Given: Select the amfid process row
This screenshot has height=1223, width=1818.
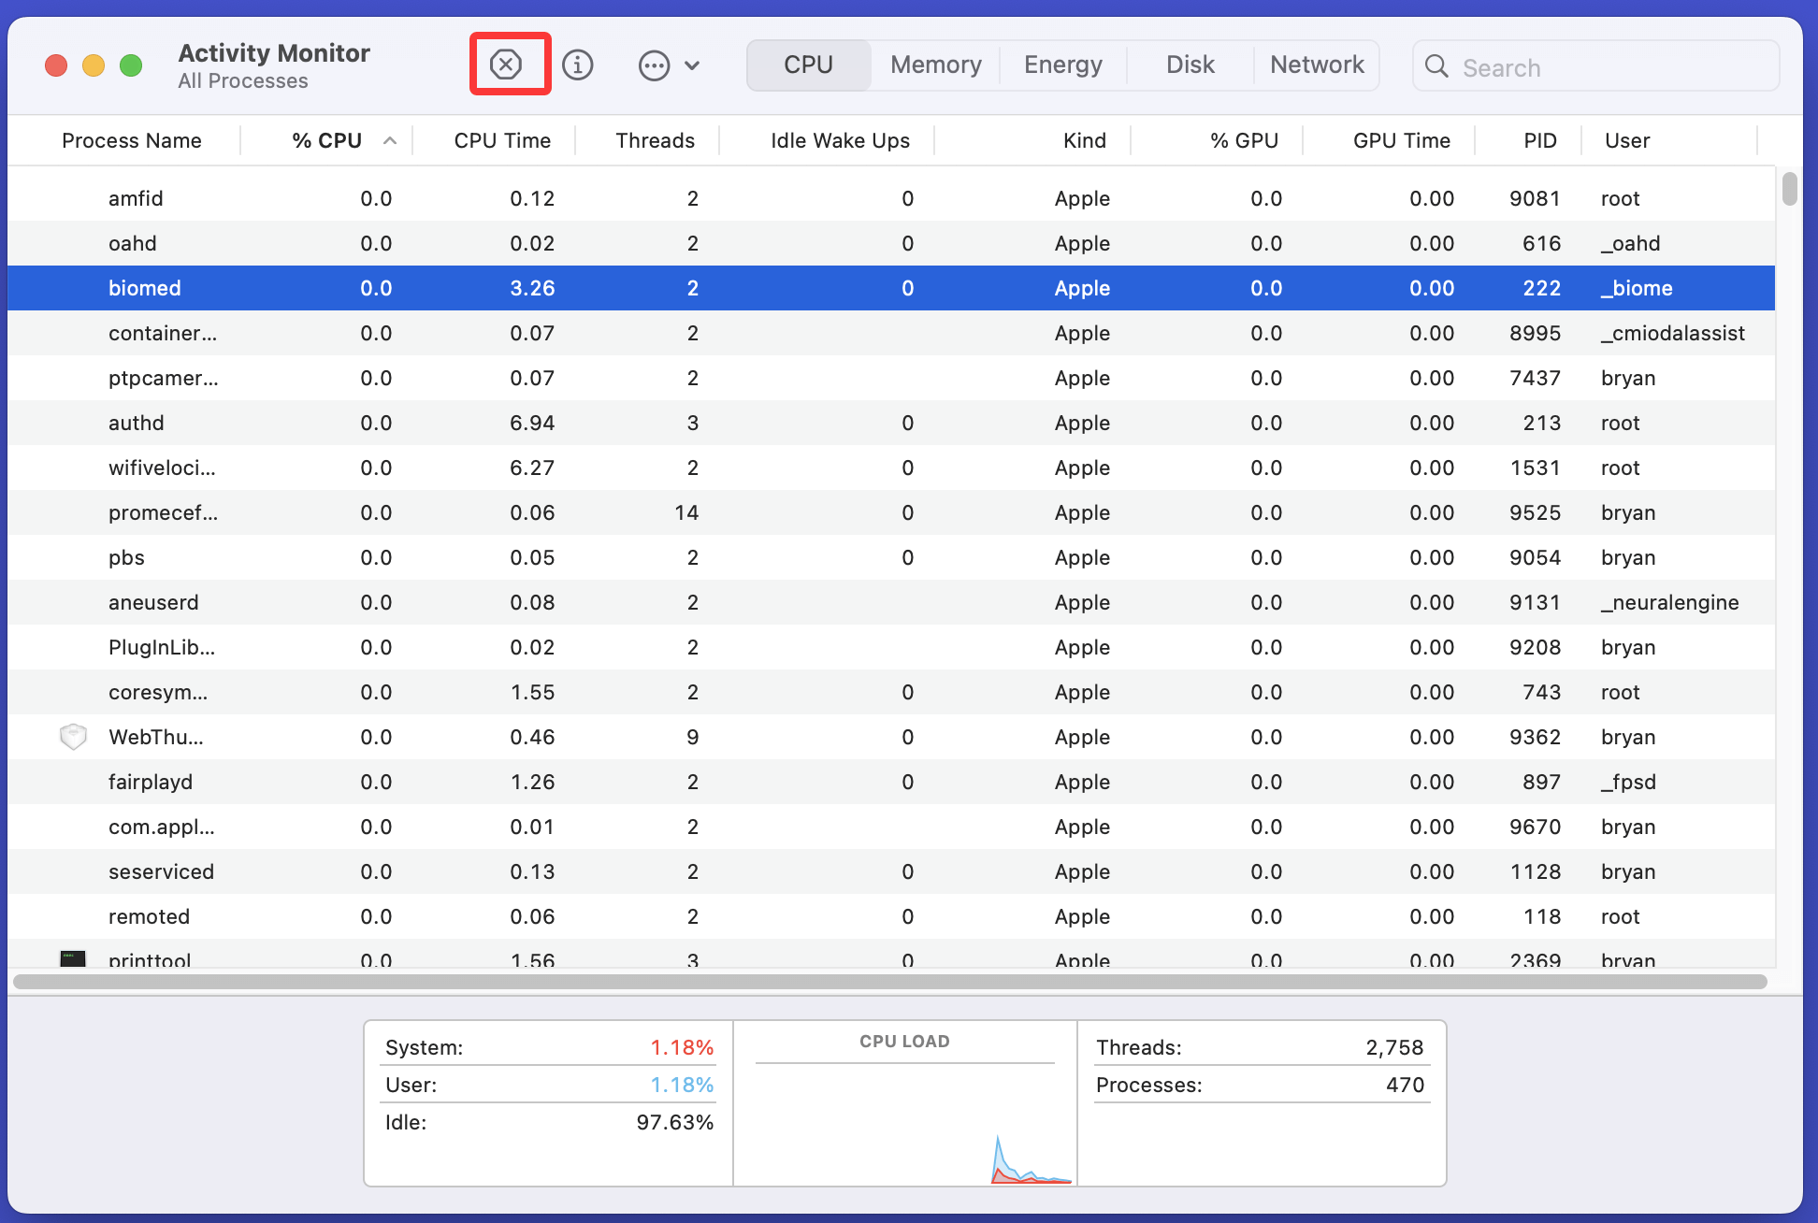Looking at the screenshot, I should point(374,198).
